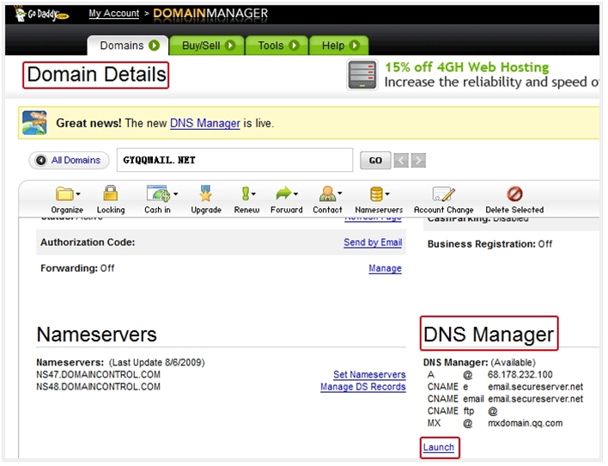Click the All Domains back arrow icon
Screen dimensions: 608x466
click(40, 160)
